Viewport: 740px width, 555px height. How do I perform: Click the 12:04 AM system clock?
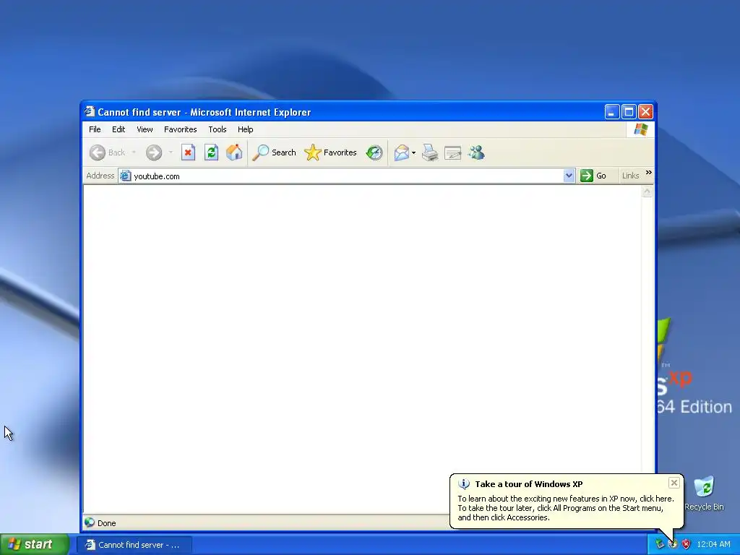point(713,544)
